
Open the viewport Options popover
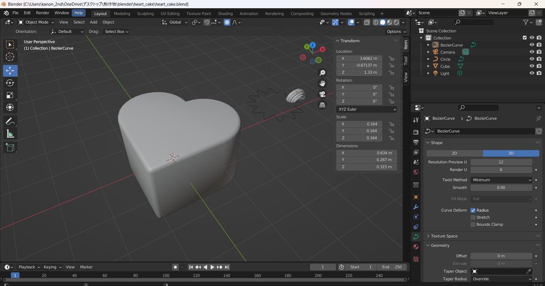395,31
